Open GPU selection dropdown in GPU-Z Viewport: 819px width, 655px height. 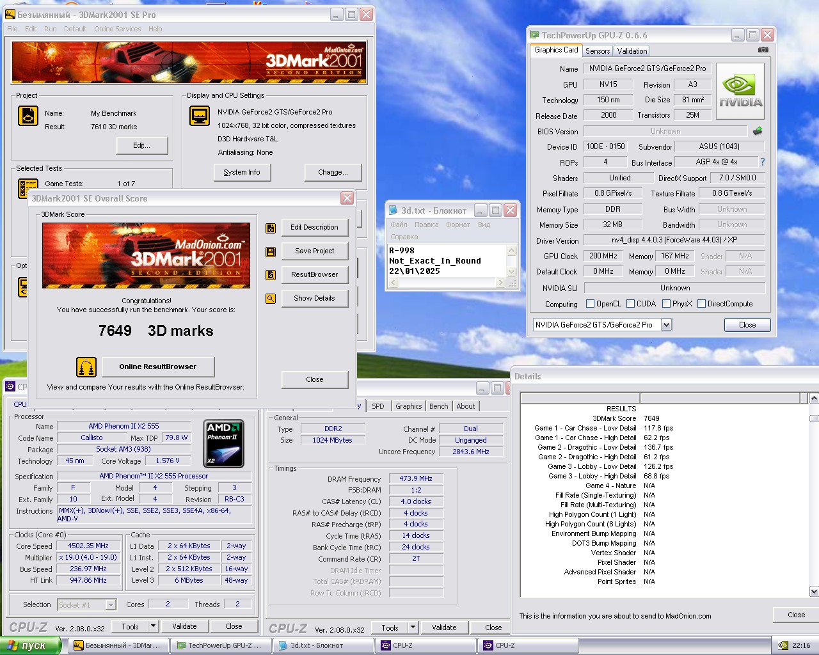[x=666, y=325]
